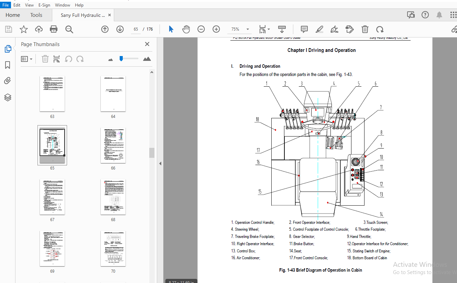Save the file with the floppy icon
457x283 pixels.
coord(8,29)
